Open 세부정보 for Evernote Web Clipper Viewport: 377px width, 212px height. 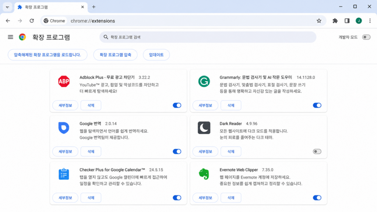pos(205,198)
